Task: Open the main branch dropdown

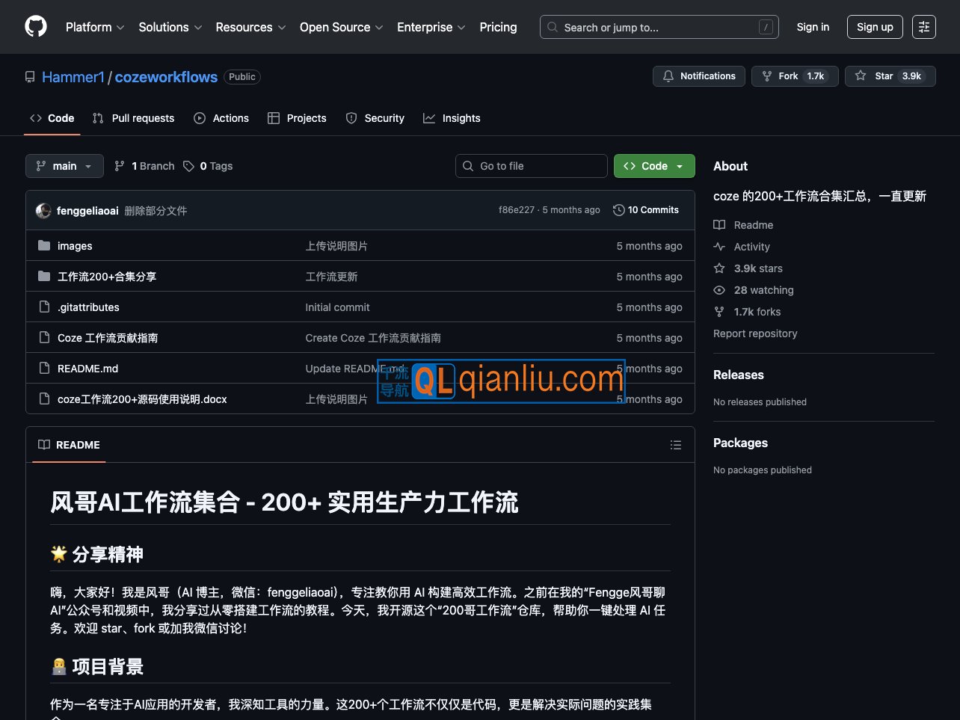Action: (64, 165)
